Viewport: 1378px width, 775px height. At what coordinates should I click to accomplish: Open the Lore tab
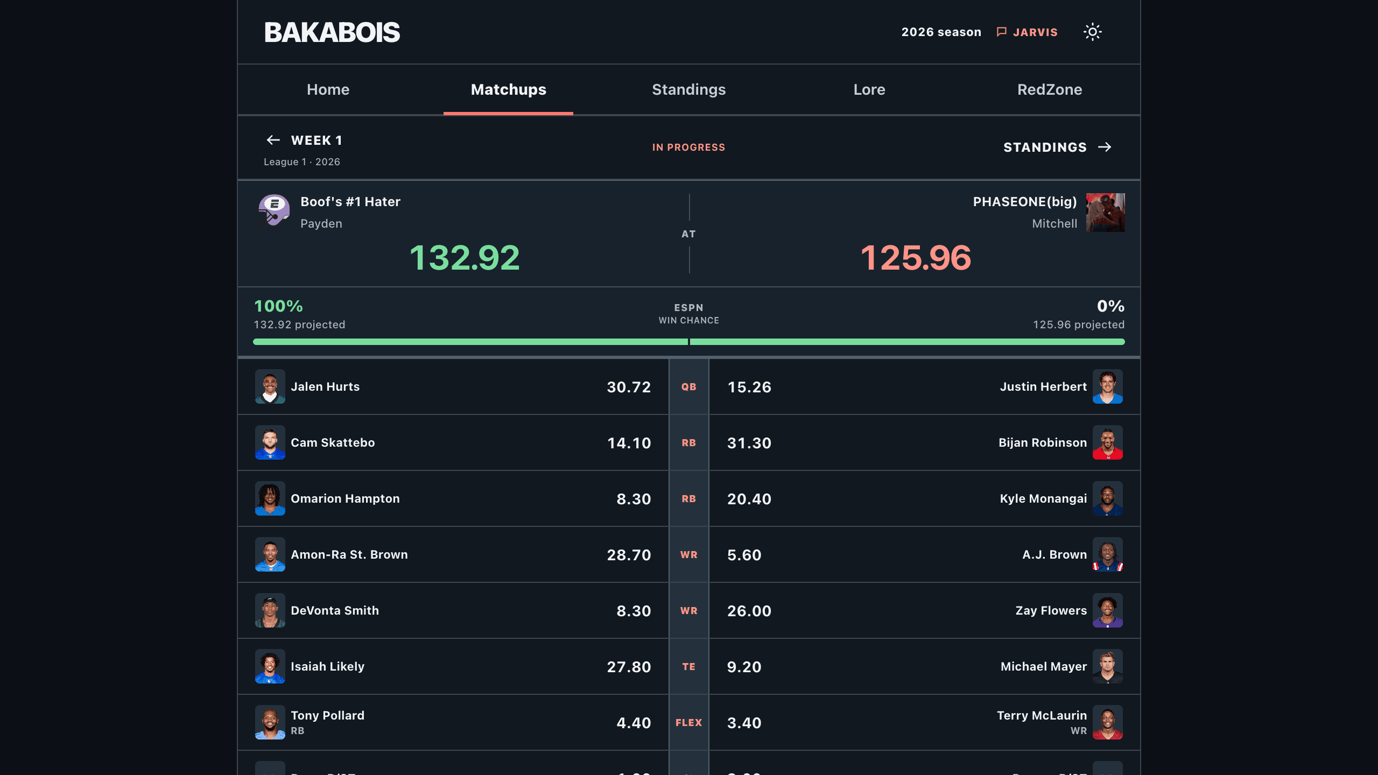click(869, 89)
